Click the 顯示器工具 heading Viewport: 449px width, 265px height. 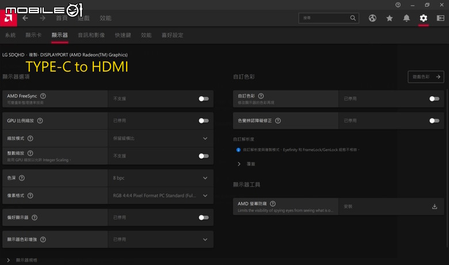tap(246, 184)
